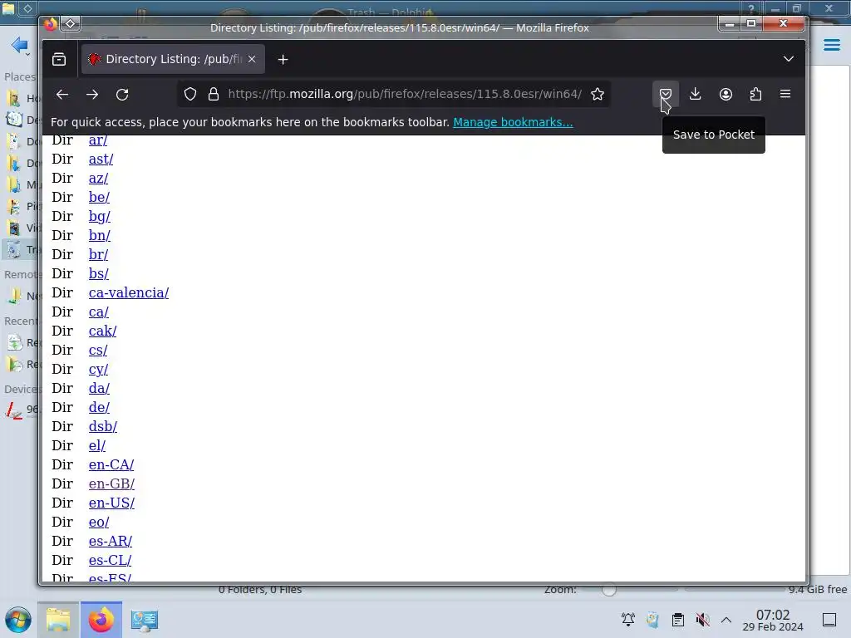Open the da/ directory

tap(100, 389)
